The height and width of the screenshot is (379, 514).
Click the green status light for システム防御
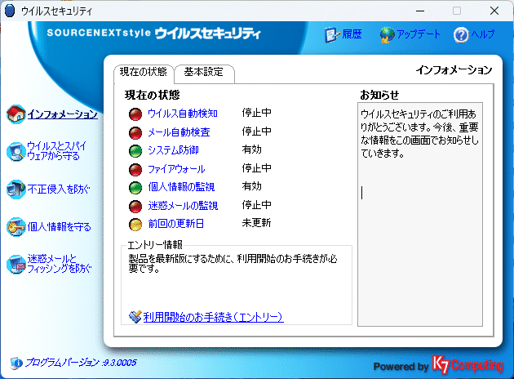[135, 150]
